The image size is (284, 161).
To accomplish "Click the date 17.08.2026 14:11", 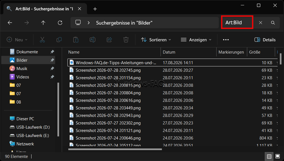I will pos(178,63).
